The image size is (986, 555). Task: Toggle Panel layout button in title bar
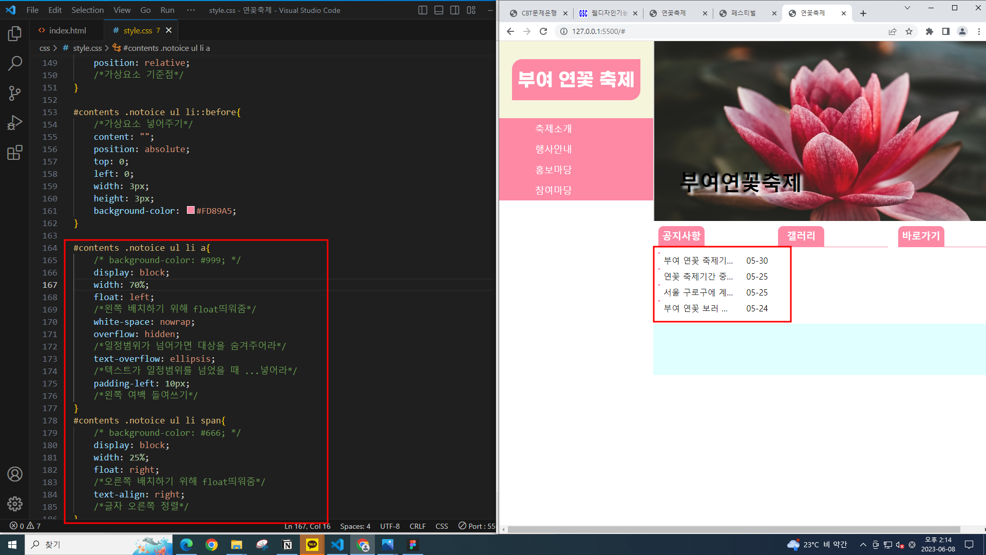[439, 10]
